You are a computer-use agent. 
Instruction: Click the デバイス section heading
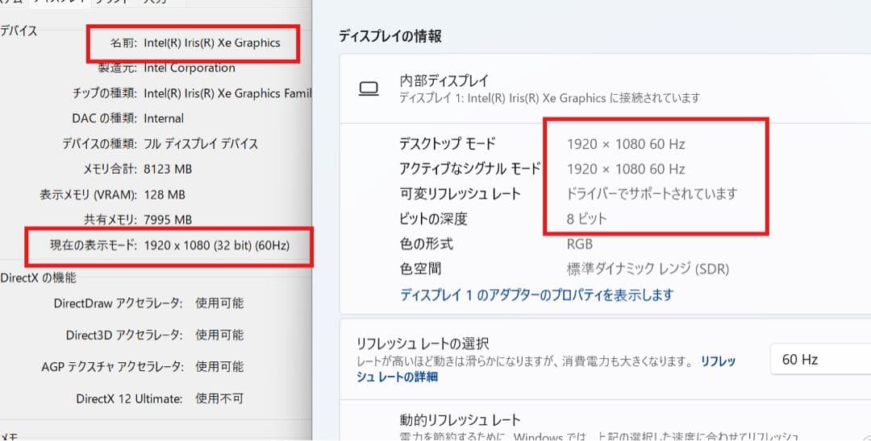19,31
